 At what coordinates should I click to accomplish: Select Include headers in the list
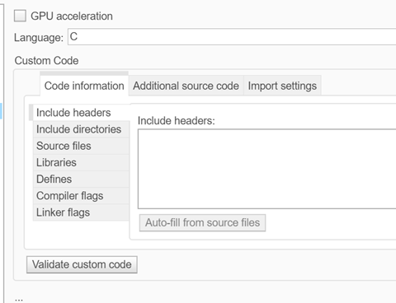coord(79,113)
